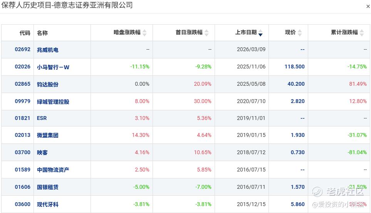Viewport: 371px width, 213px height.
Task: Select current price 1.930
Action: 298,135
